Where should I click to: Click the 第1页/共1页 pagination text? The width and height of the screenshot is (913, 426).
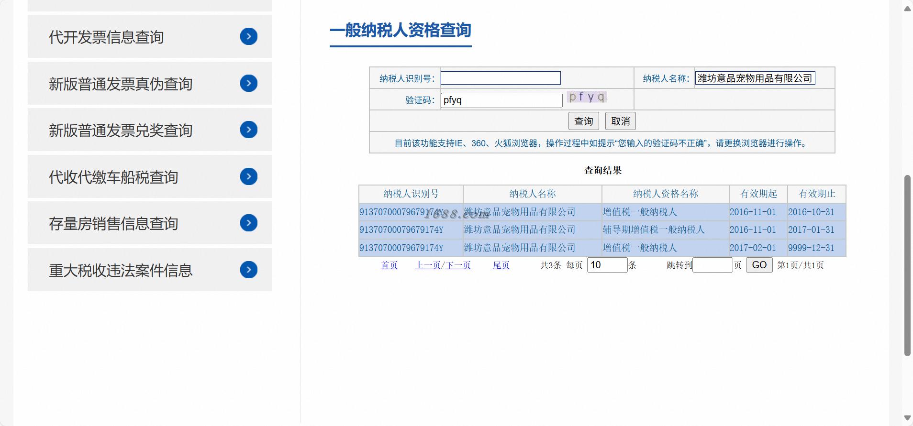pyautogui.click(x=801, y=265)
